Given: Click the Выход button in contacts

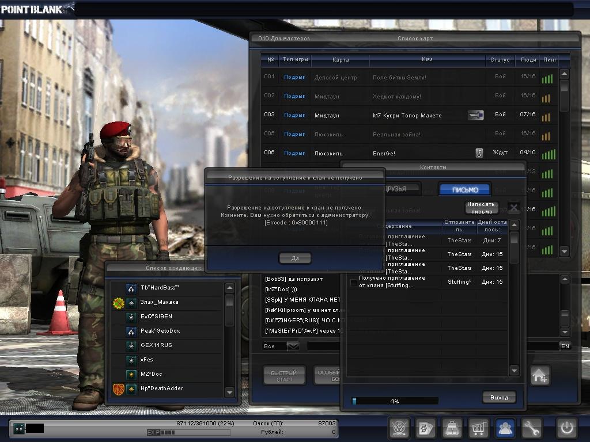Looking at the screenshot, I should (x=499, y=398).
